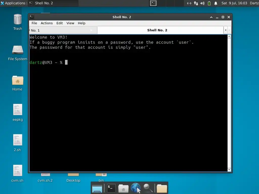Click the keep-above arrow in the title bar
Image resolution: width=259 pixels, height=194 pixels.
(x=211, y=17)
